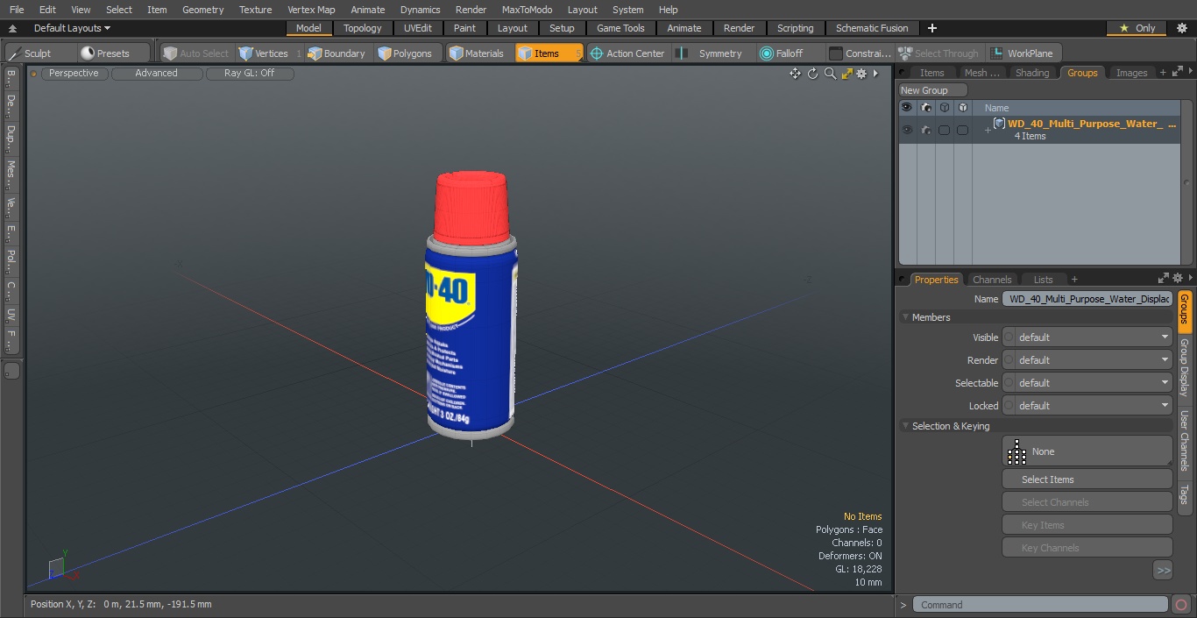Image resolution: width=1197 pixels, height=618 pixels.
Task: Open the Perspective view type dropdown
Action: tap(74, 74)
